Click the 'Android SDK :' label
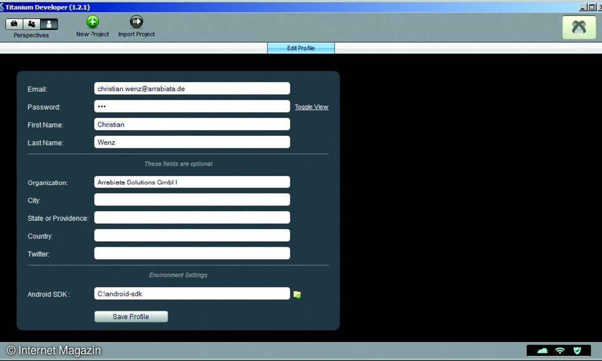Screen dimensions: 602x361 click(x=49, y=294)
